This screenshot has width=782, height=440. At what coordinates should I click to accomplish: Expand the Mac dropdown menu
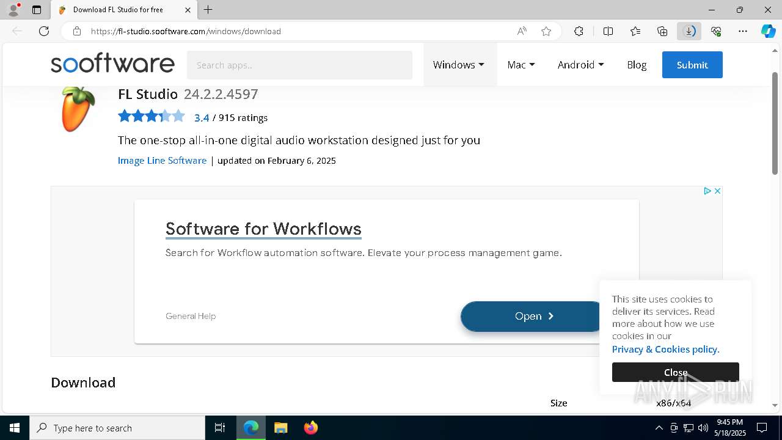521,65
